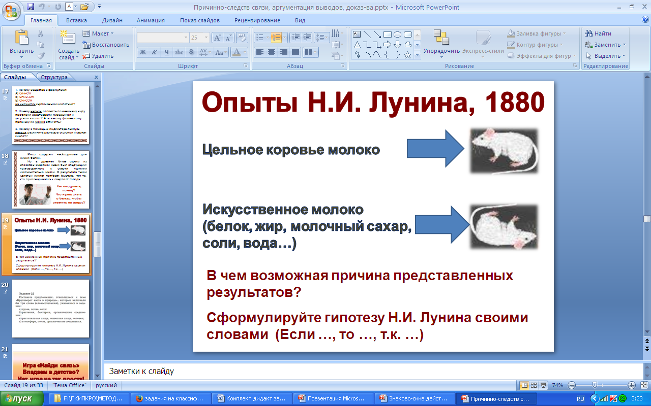
Task: Pick the rectangle shape from gallery
Action: click(x=387, y=35)
